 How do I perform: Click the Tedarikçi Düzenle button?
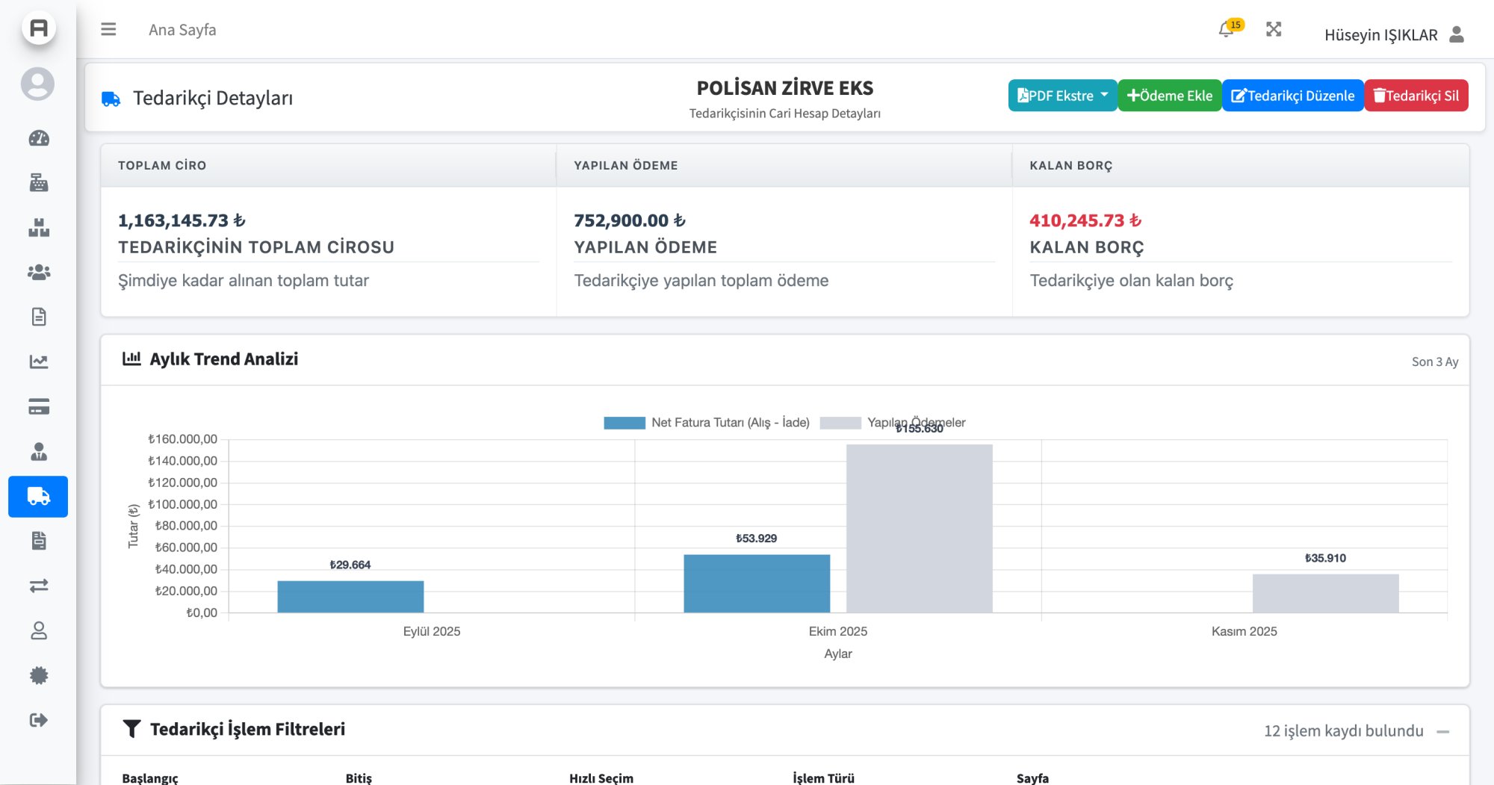pos(1292,96)
